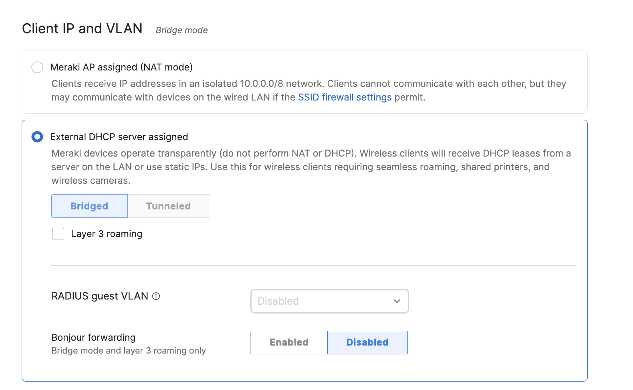Viewport: 633px width, 390px height.
Task: Click the Client IP and VLAN heading
Action: [82, 29]
